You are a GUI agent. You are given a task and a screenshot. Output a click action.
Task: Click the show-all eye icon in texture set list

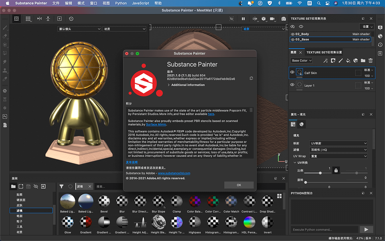click(x=301, y=27)
